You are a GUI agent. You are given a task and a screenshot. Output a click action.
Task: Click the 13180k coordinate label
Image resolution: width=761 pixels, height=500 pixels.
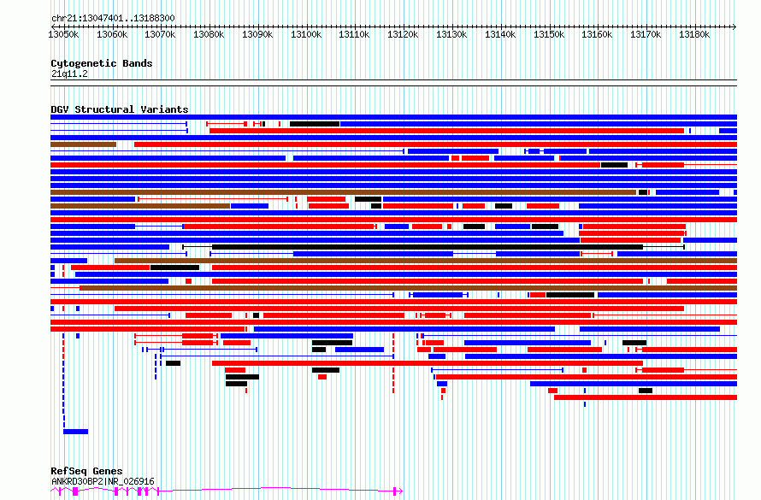[x=694, y=34]
